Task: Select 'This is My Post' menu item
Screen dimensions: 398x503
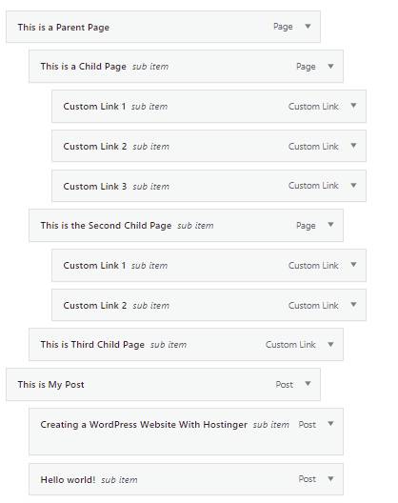Action: click(163, 384)
